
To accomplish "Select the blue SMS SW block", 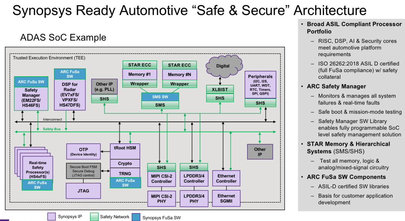I will pos(160,97).
